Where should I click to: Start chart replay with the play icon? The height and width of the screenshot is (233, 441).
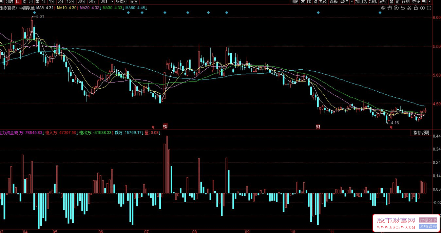coord(396,8)
